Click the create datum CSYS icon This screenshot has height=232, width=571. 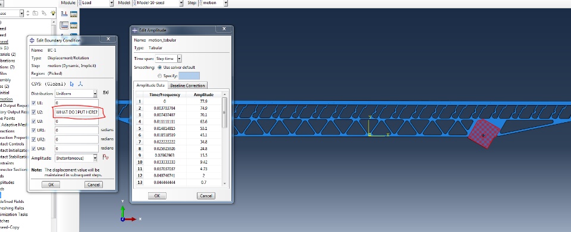click(80, 84)
